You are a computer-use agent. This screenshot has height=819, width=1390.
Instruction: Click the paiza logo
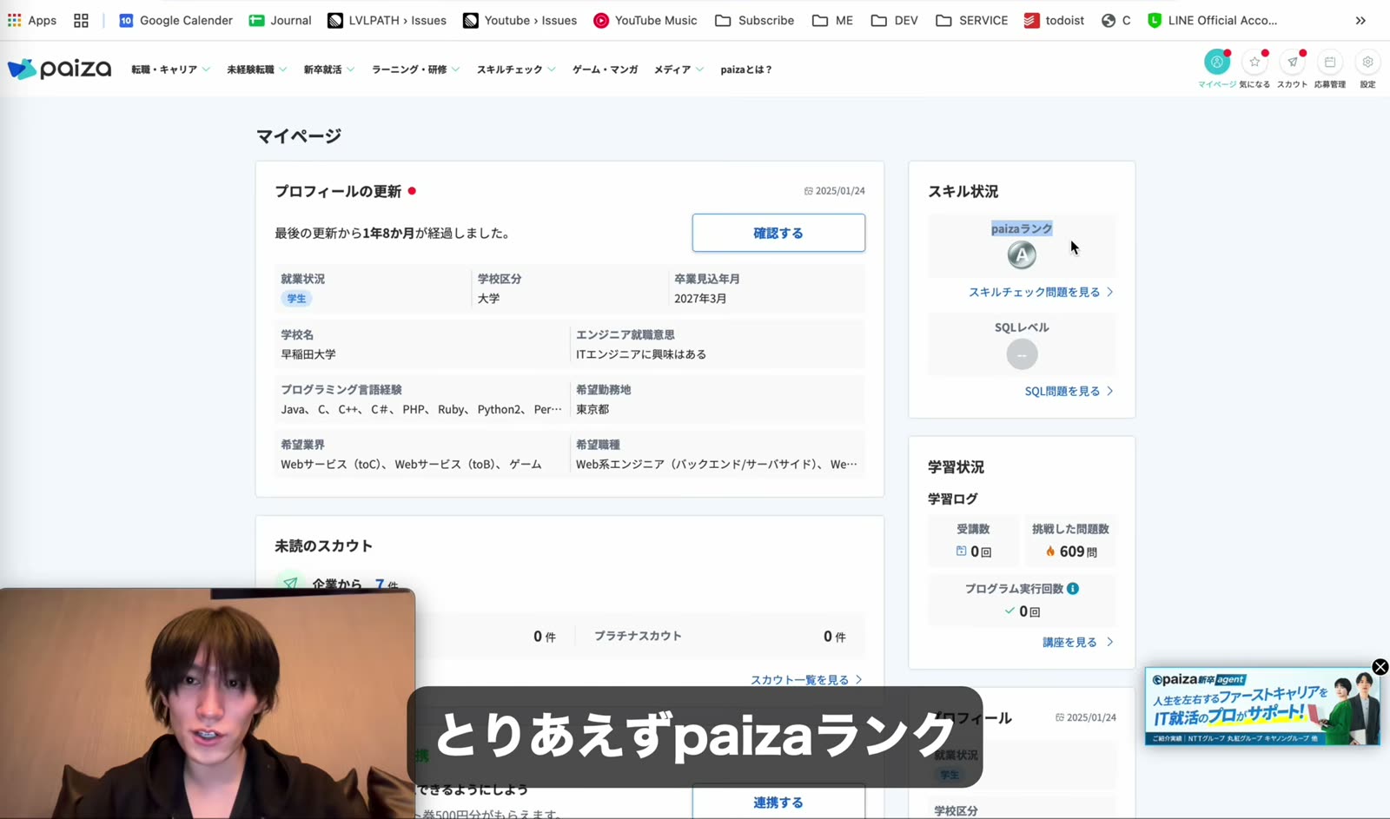coord(59,69)
